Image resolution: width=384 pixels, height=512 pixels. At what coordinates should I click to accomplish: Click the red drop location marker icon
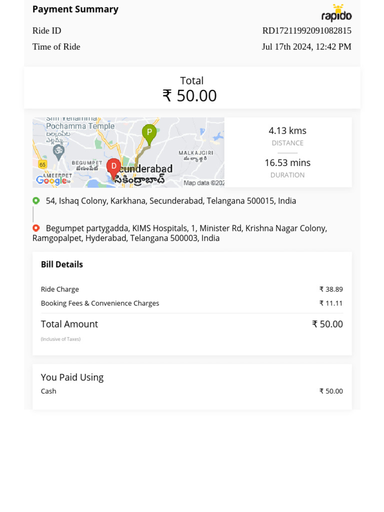point(36,228)
